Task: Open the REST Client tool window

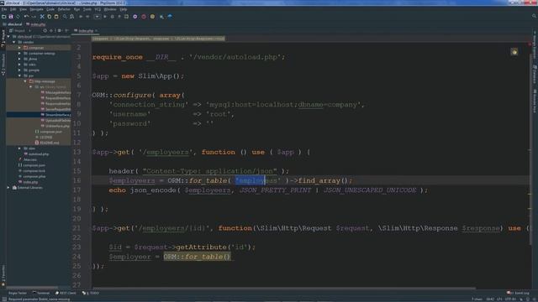Action: [x=66, y=293]
